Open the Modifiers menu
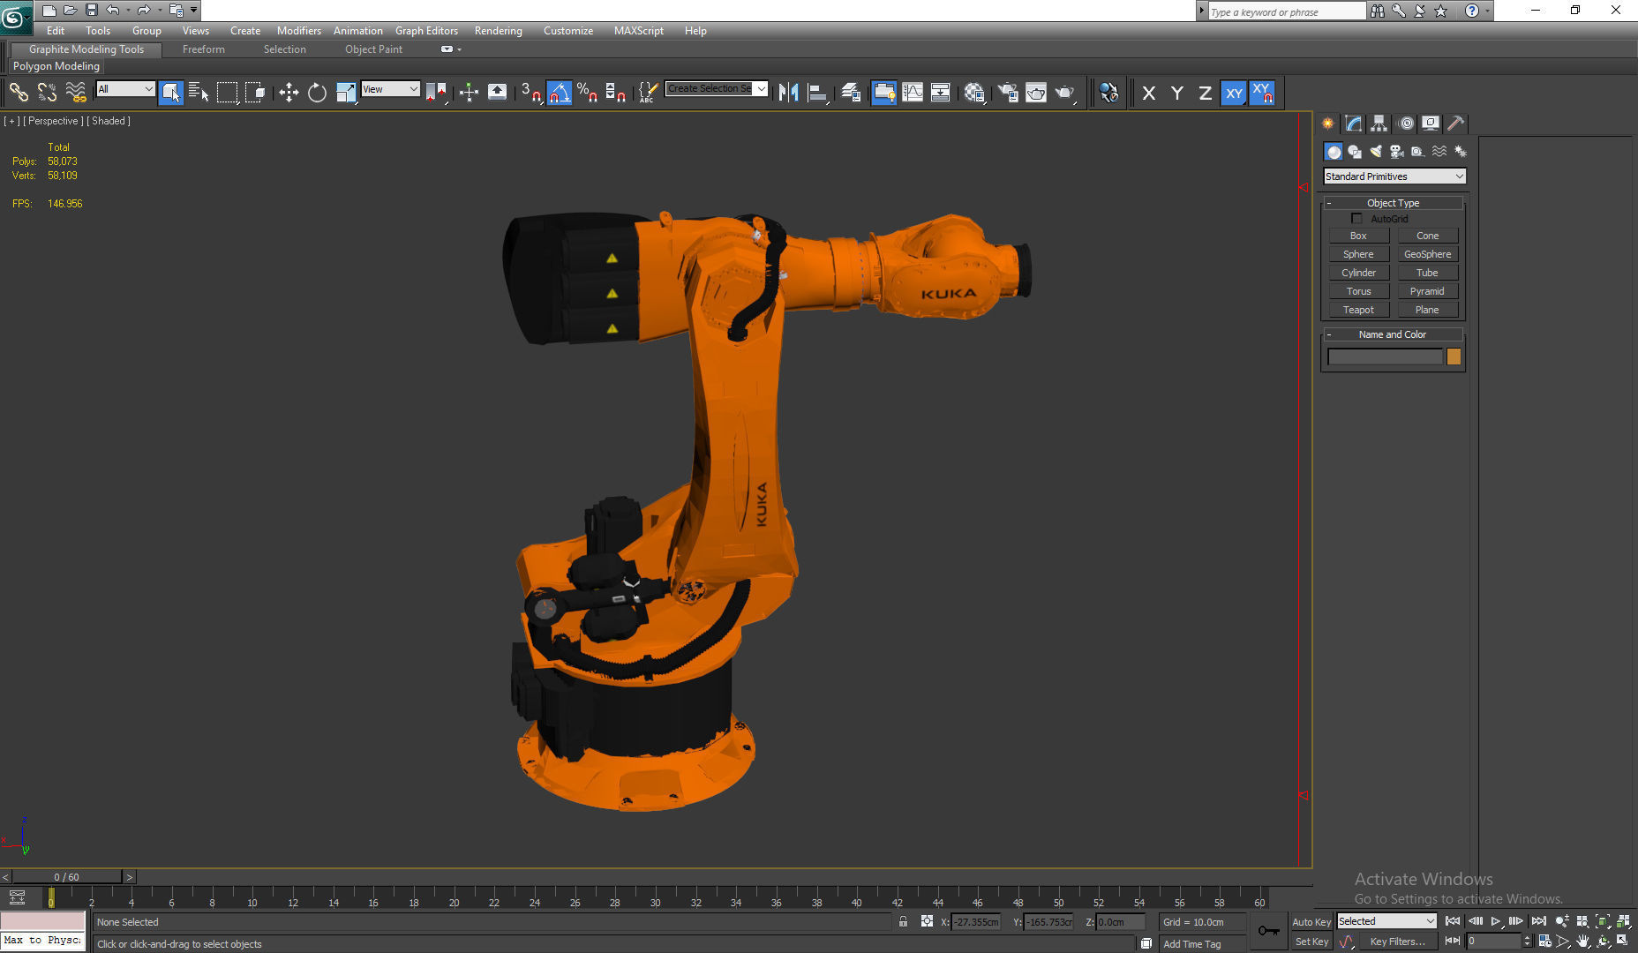The height and width of the screenshot is (953, 1638). pyautogui.click(x=299, y=31)
